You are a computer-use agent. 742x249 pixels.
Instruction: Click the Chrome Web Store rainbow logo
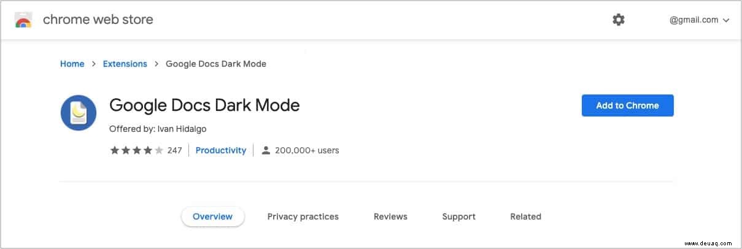(23, 20)
